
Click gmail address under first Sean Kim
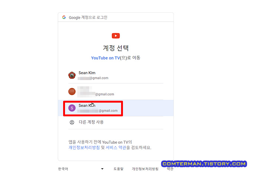[x=93, y=78]
